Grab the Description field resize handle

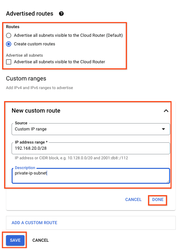[x=168, y=182]
